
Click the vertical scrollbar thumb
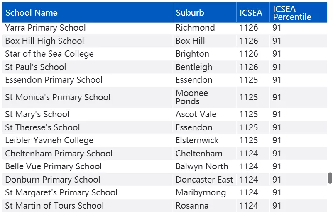330,178
